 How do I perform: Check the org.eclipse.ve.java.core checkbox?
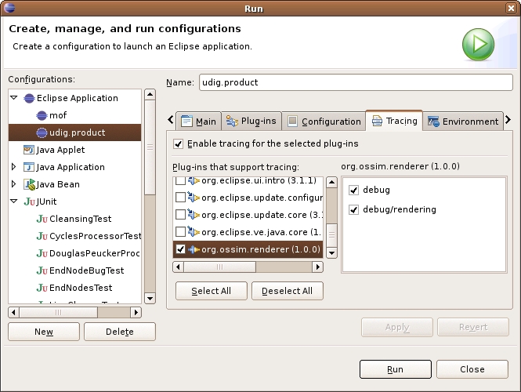coord(180,232)
